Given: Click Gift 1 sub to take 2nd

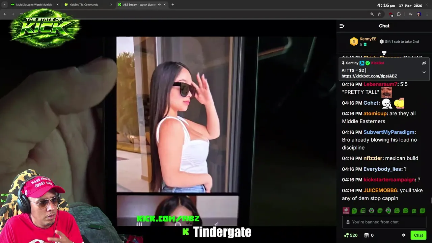Looking at the screenshot, I should 399,42.
